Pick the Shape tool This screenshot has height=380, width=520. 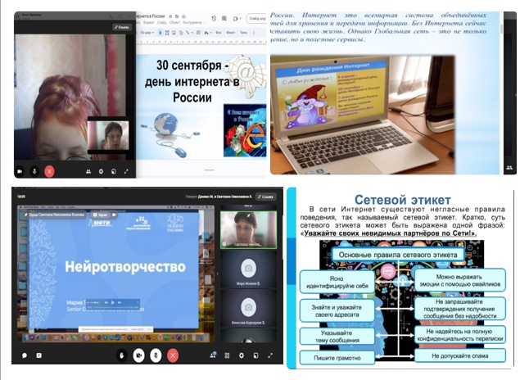click(x=181, y=33)
